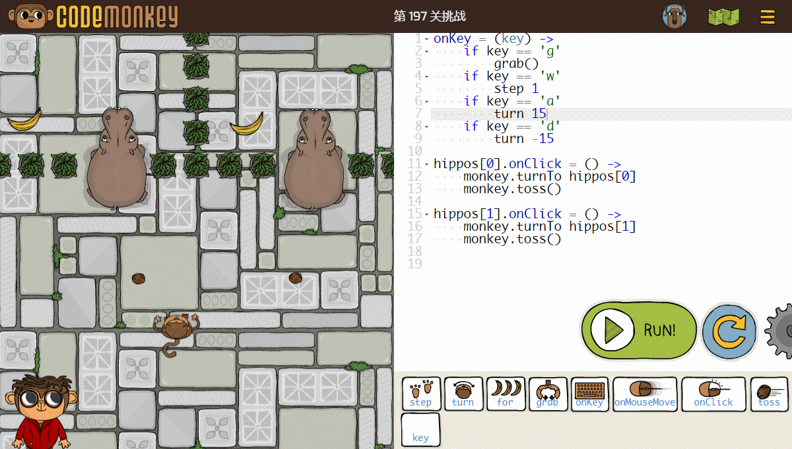Collapse the onKey function at line 1
792x449 pixels.
pyautogui.click(x=427, y=39)
